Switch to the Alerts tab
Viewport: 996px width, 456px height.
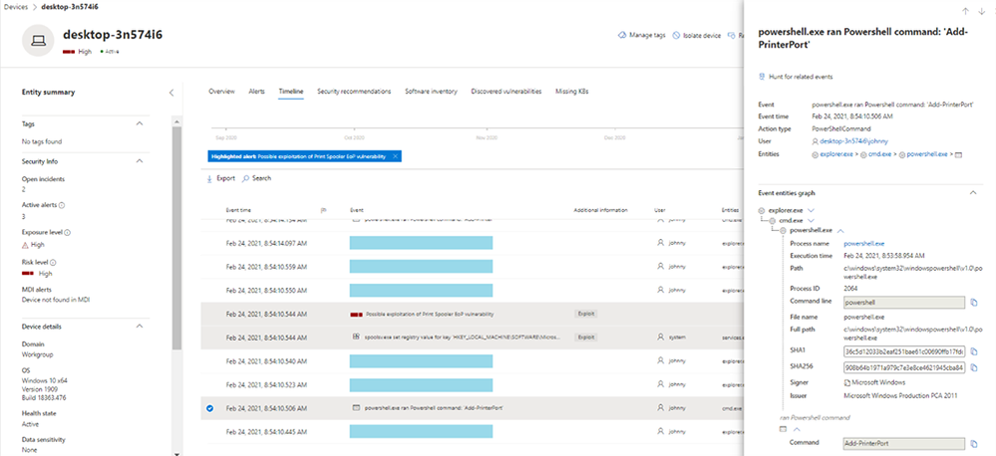pyautogui.click(x=256, y=92)
